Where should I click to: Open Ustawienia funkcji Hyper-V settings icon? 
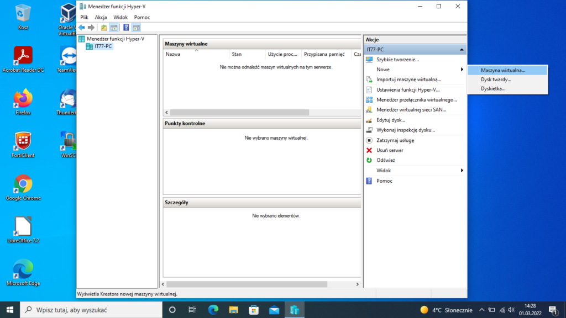[x=369, y=89]
